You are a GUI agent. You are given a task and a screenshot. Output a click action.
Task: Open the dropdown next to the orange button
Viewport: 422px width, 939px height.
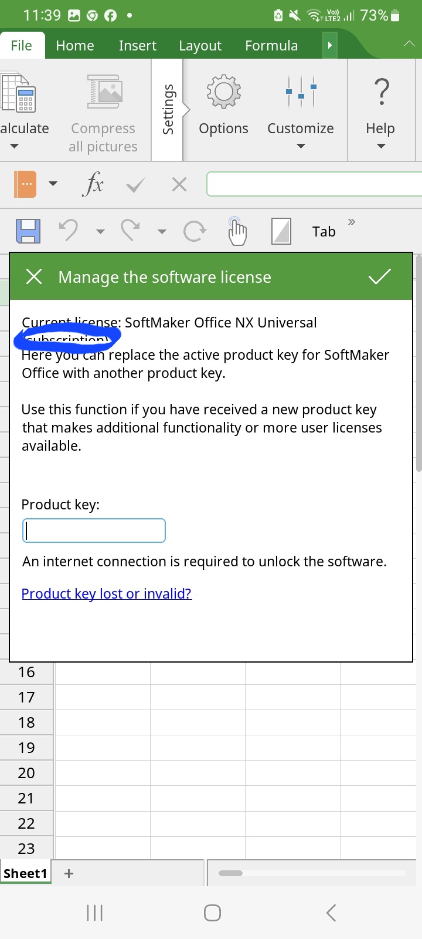click(x=53, y=184)
